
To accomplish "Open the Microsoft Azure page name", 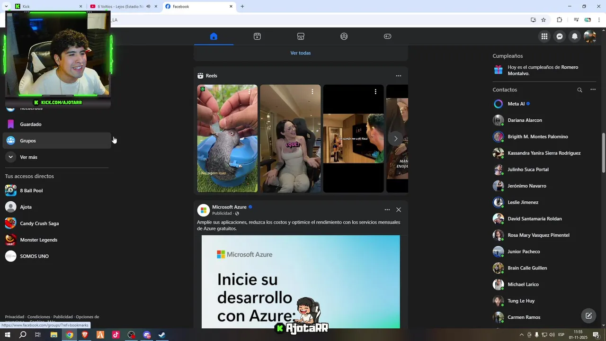I will [229, 207].
